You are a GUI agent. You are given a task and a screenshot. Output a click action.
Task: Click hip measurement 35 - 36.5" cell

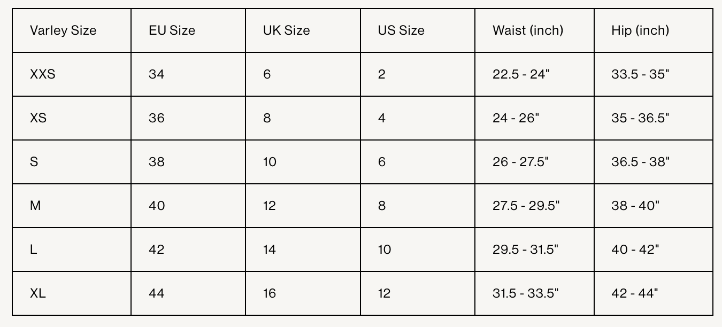pyautogui.click(x=654, y=118)
